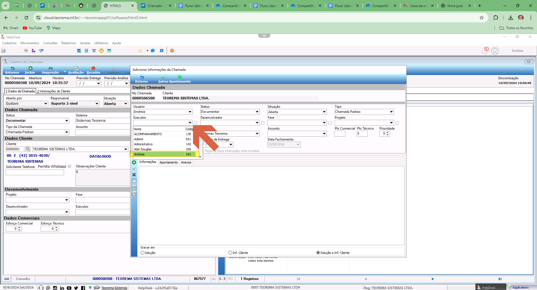Click the Salvar Apontamento checkmark icon

163,77
